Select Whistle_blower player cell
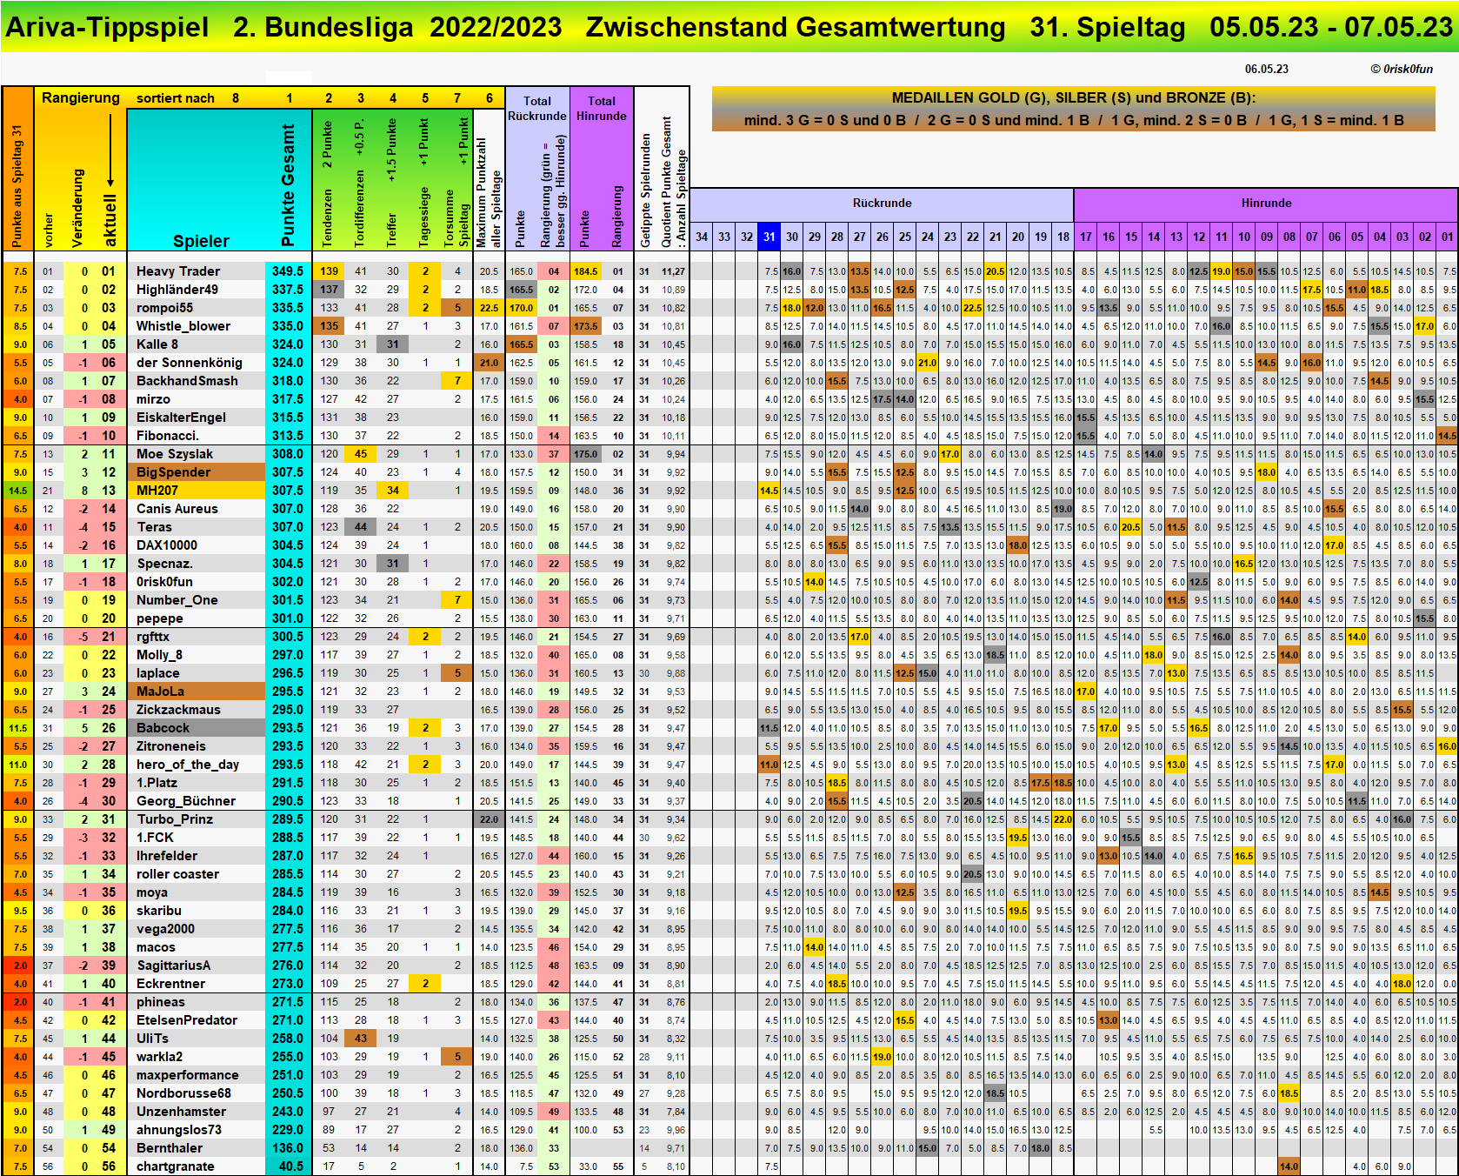The image size is (1459, 1176). 196,326
